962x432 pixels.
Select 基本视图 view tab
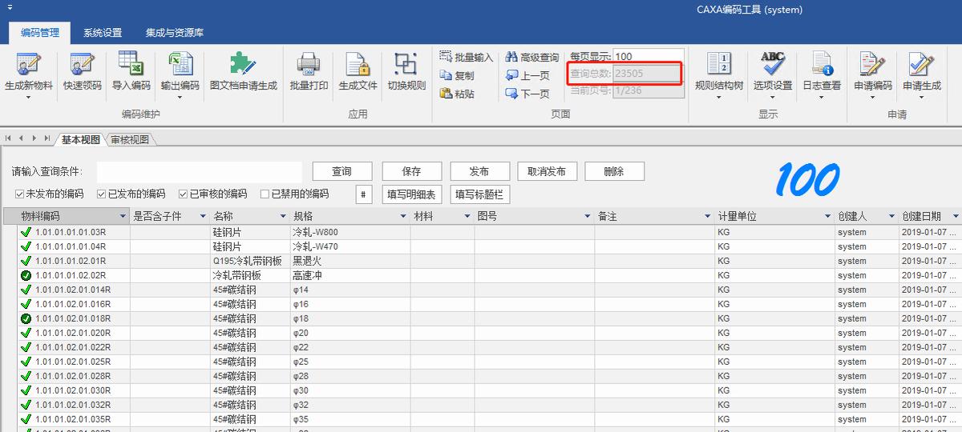(x=80, y=139)
